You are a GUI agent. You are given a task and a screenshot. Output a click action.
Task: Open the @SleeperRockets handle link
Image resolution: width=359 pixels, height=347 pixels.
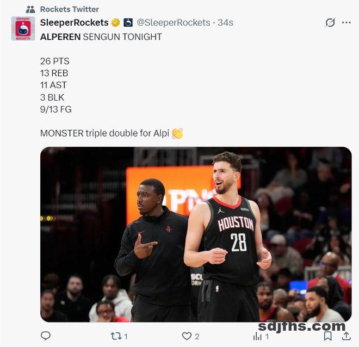(x=174, y=22)
